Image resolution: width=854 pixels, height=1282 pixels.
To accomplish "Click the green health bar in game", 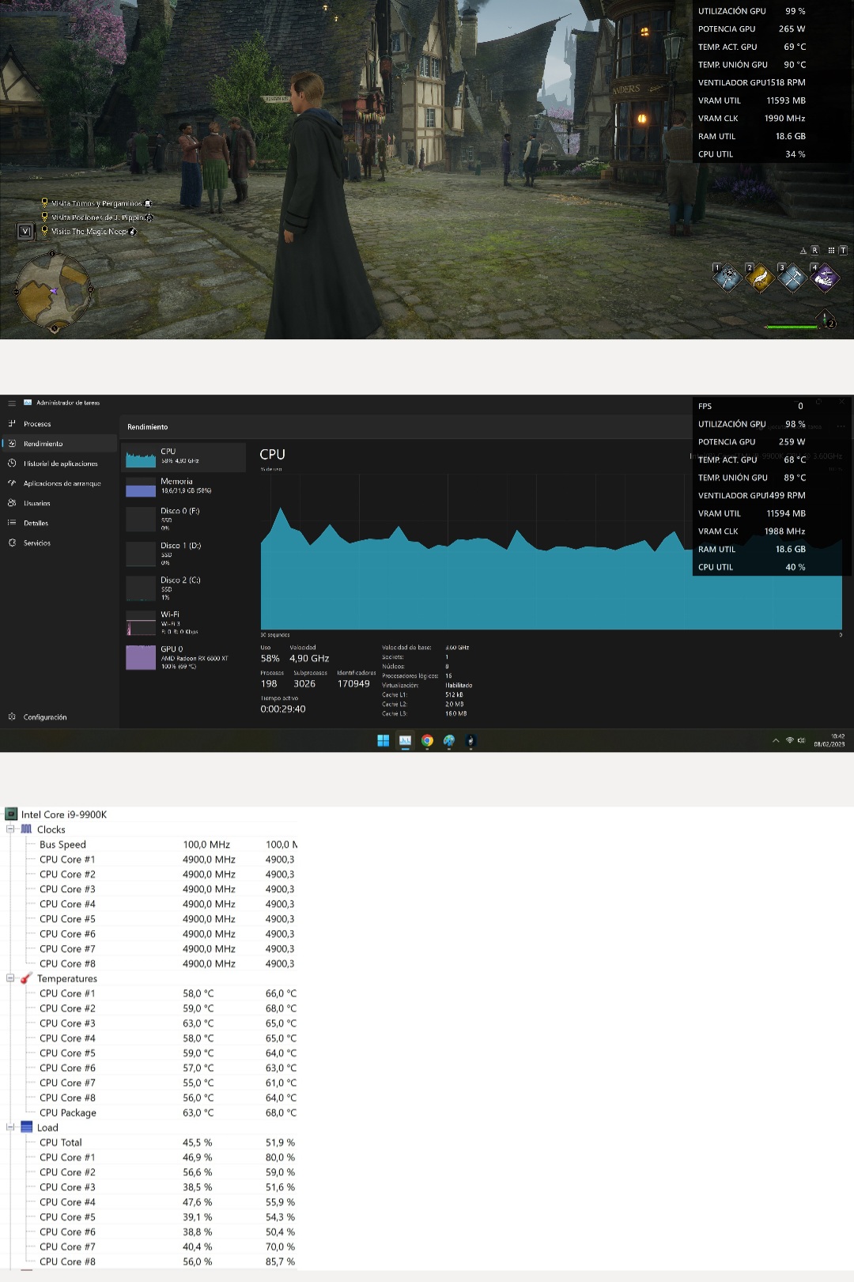I will pos(791,327).
